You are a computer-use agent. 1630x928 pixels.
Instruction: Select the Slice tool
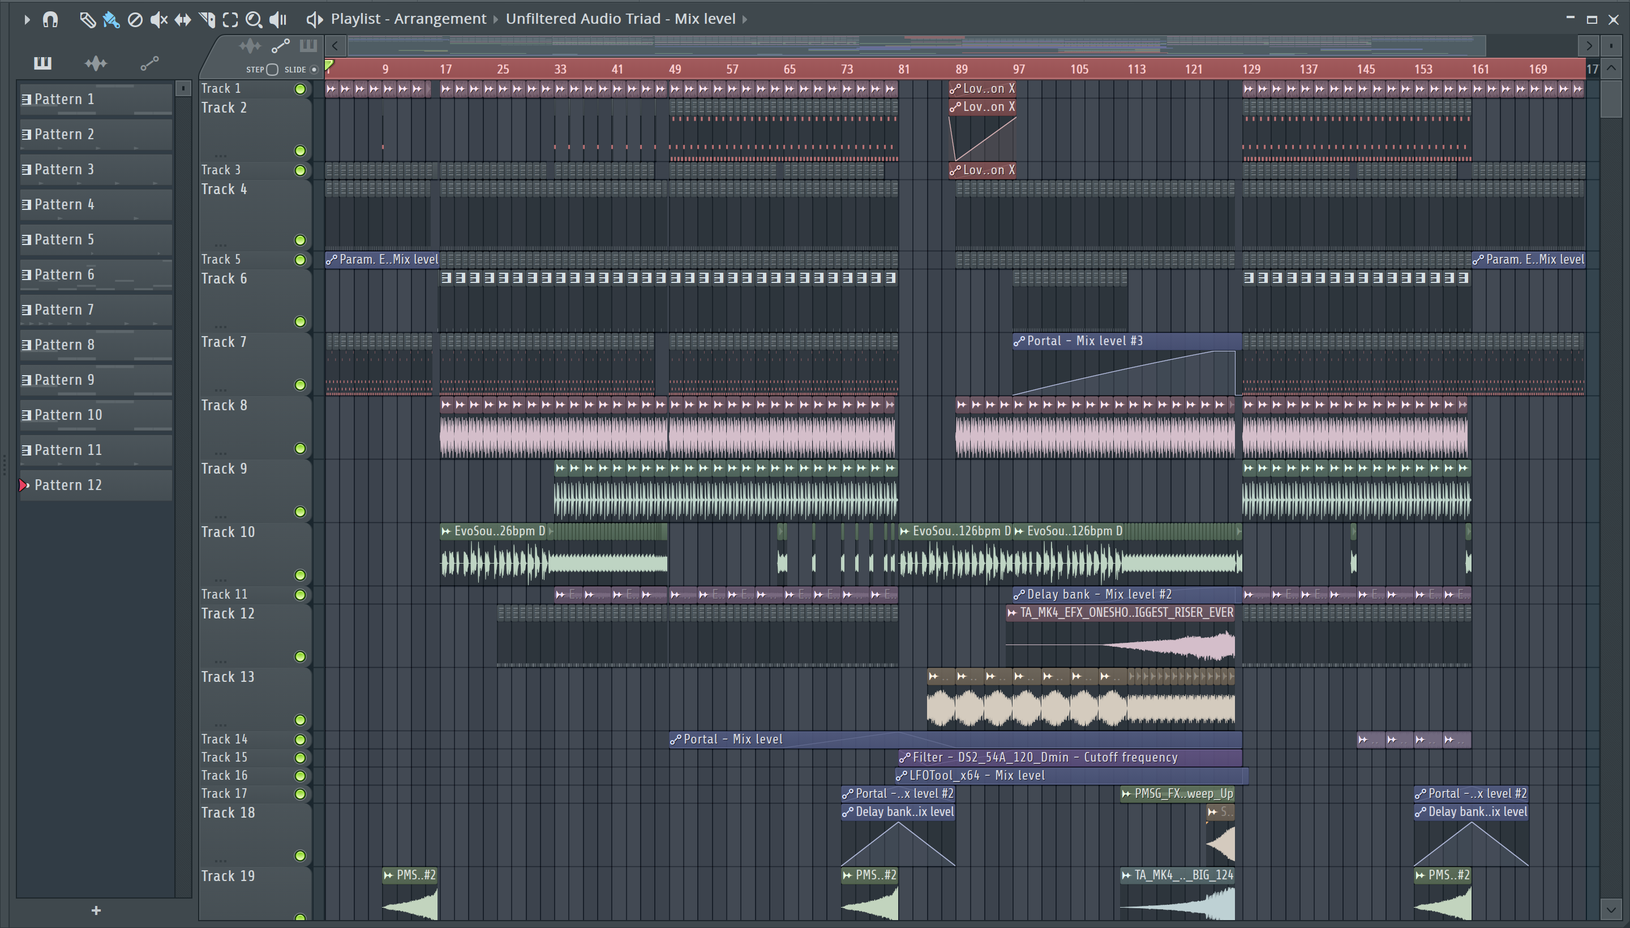click(x=207, y=20)
